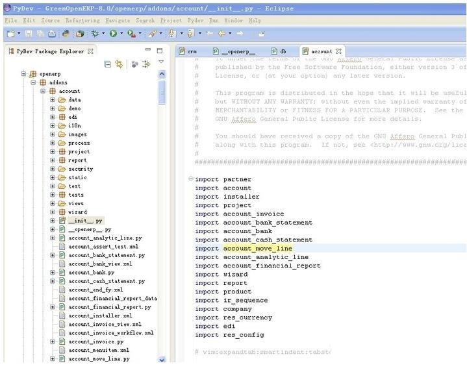Image resolution: width=467 pixels, height=372 pixels.
Task: Jump to Next Annotation with the down arrow icon
Action: click(x=172, y=33)
